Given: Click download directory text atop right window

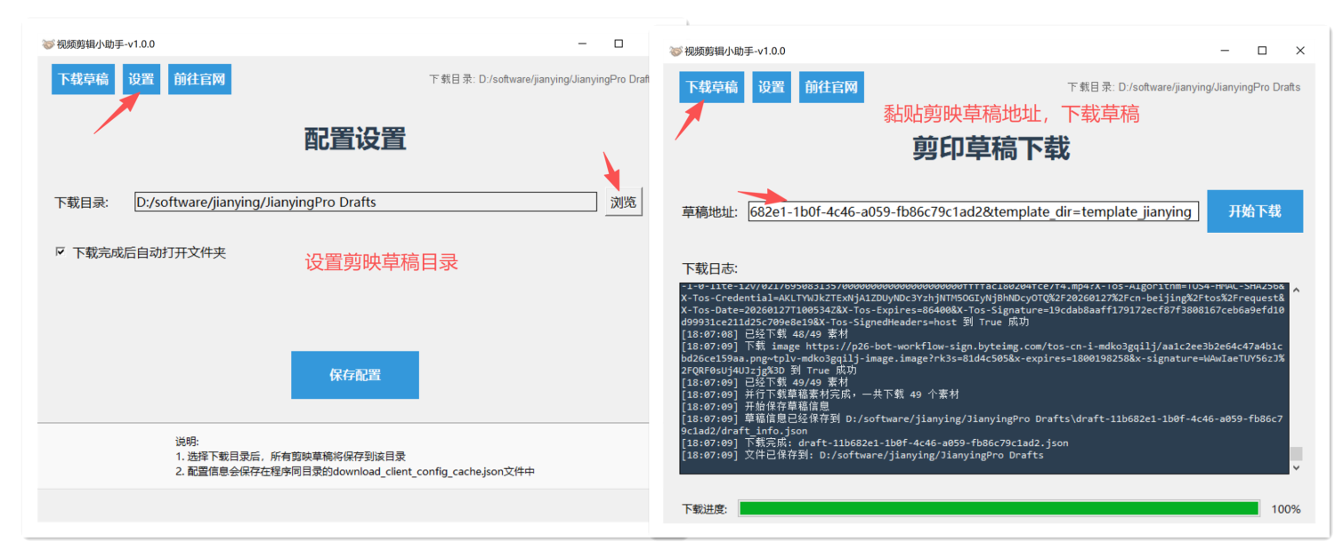Looking at the screenshot, I should pyautogui.click(x=1184, y=87).
